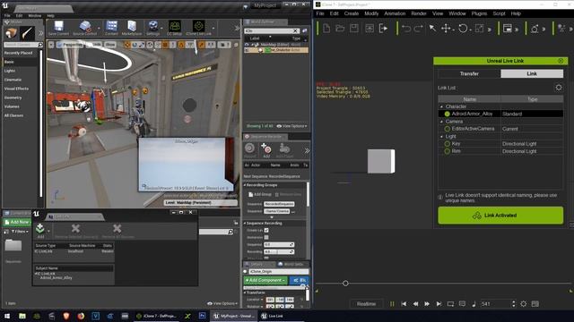Collapse the Light group in Link List
The image size is (574, 322).
point(442,137)
